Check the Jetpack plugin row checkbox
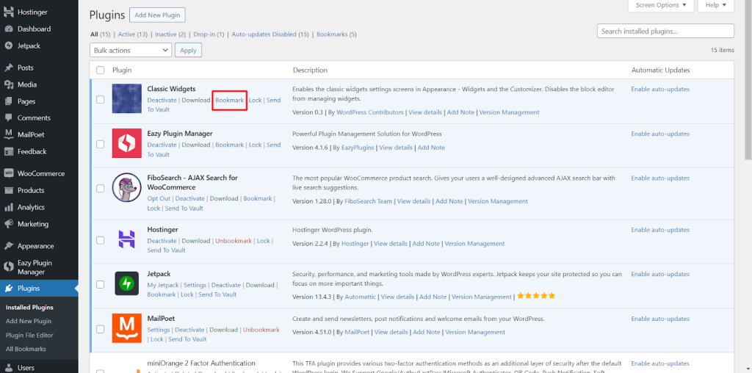 (x=100, y=284)
